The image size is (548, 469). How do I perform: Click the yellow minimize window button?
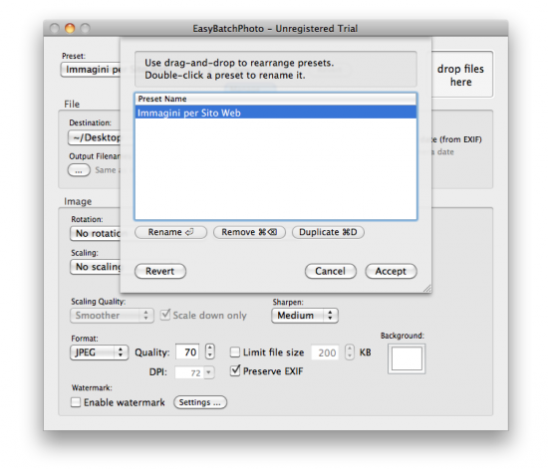tap(70, 28)
